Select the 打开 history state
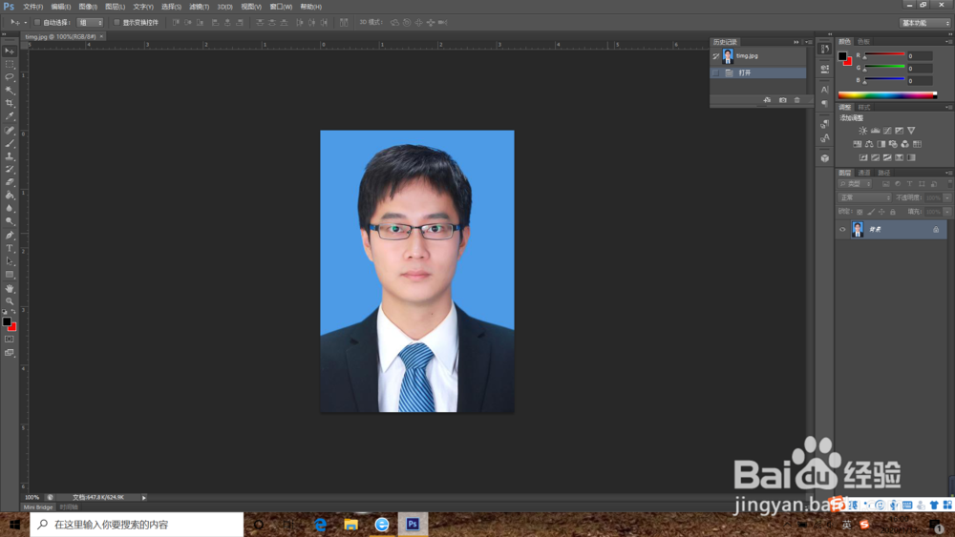This screenshot has height=537, width=955. pos(745,72)
